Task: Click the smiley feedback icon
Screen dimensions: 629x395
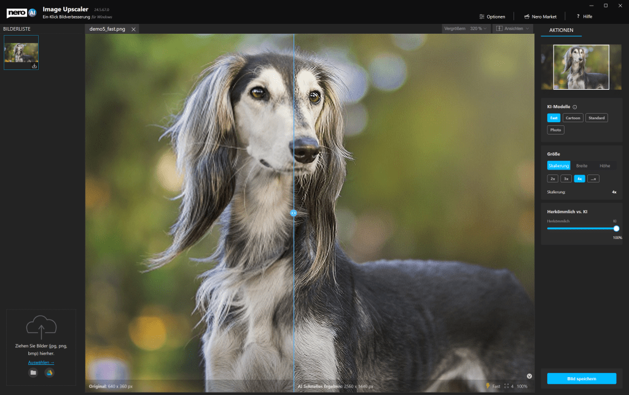Action: pyautogui.click(x=529, y=376)
